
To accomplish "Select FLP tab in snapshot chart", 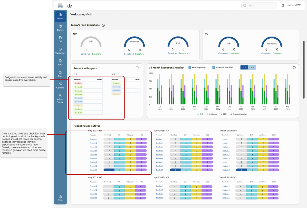I will (x=244, y=68).
